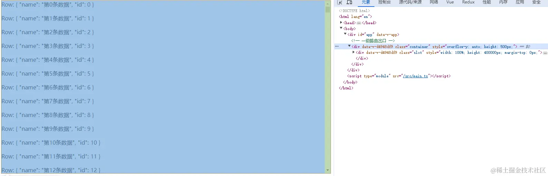Viewport: 548px width, 176px height.
Task: Click the list's vertical scrollbar thumb
Action: click(327, 10)
